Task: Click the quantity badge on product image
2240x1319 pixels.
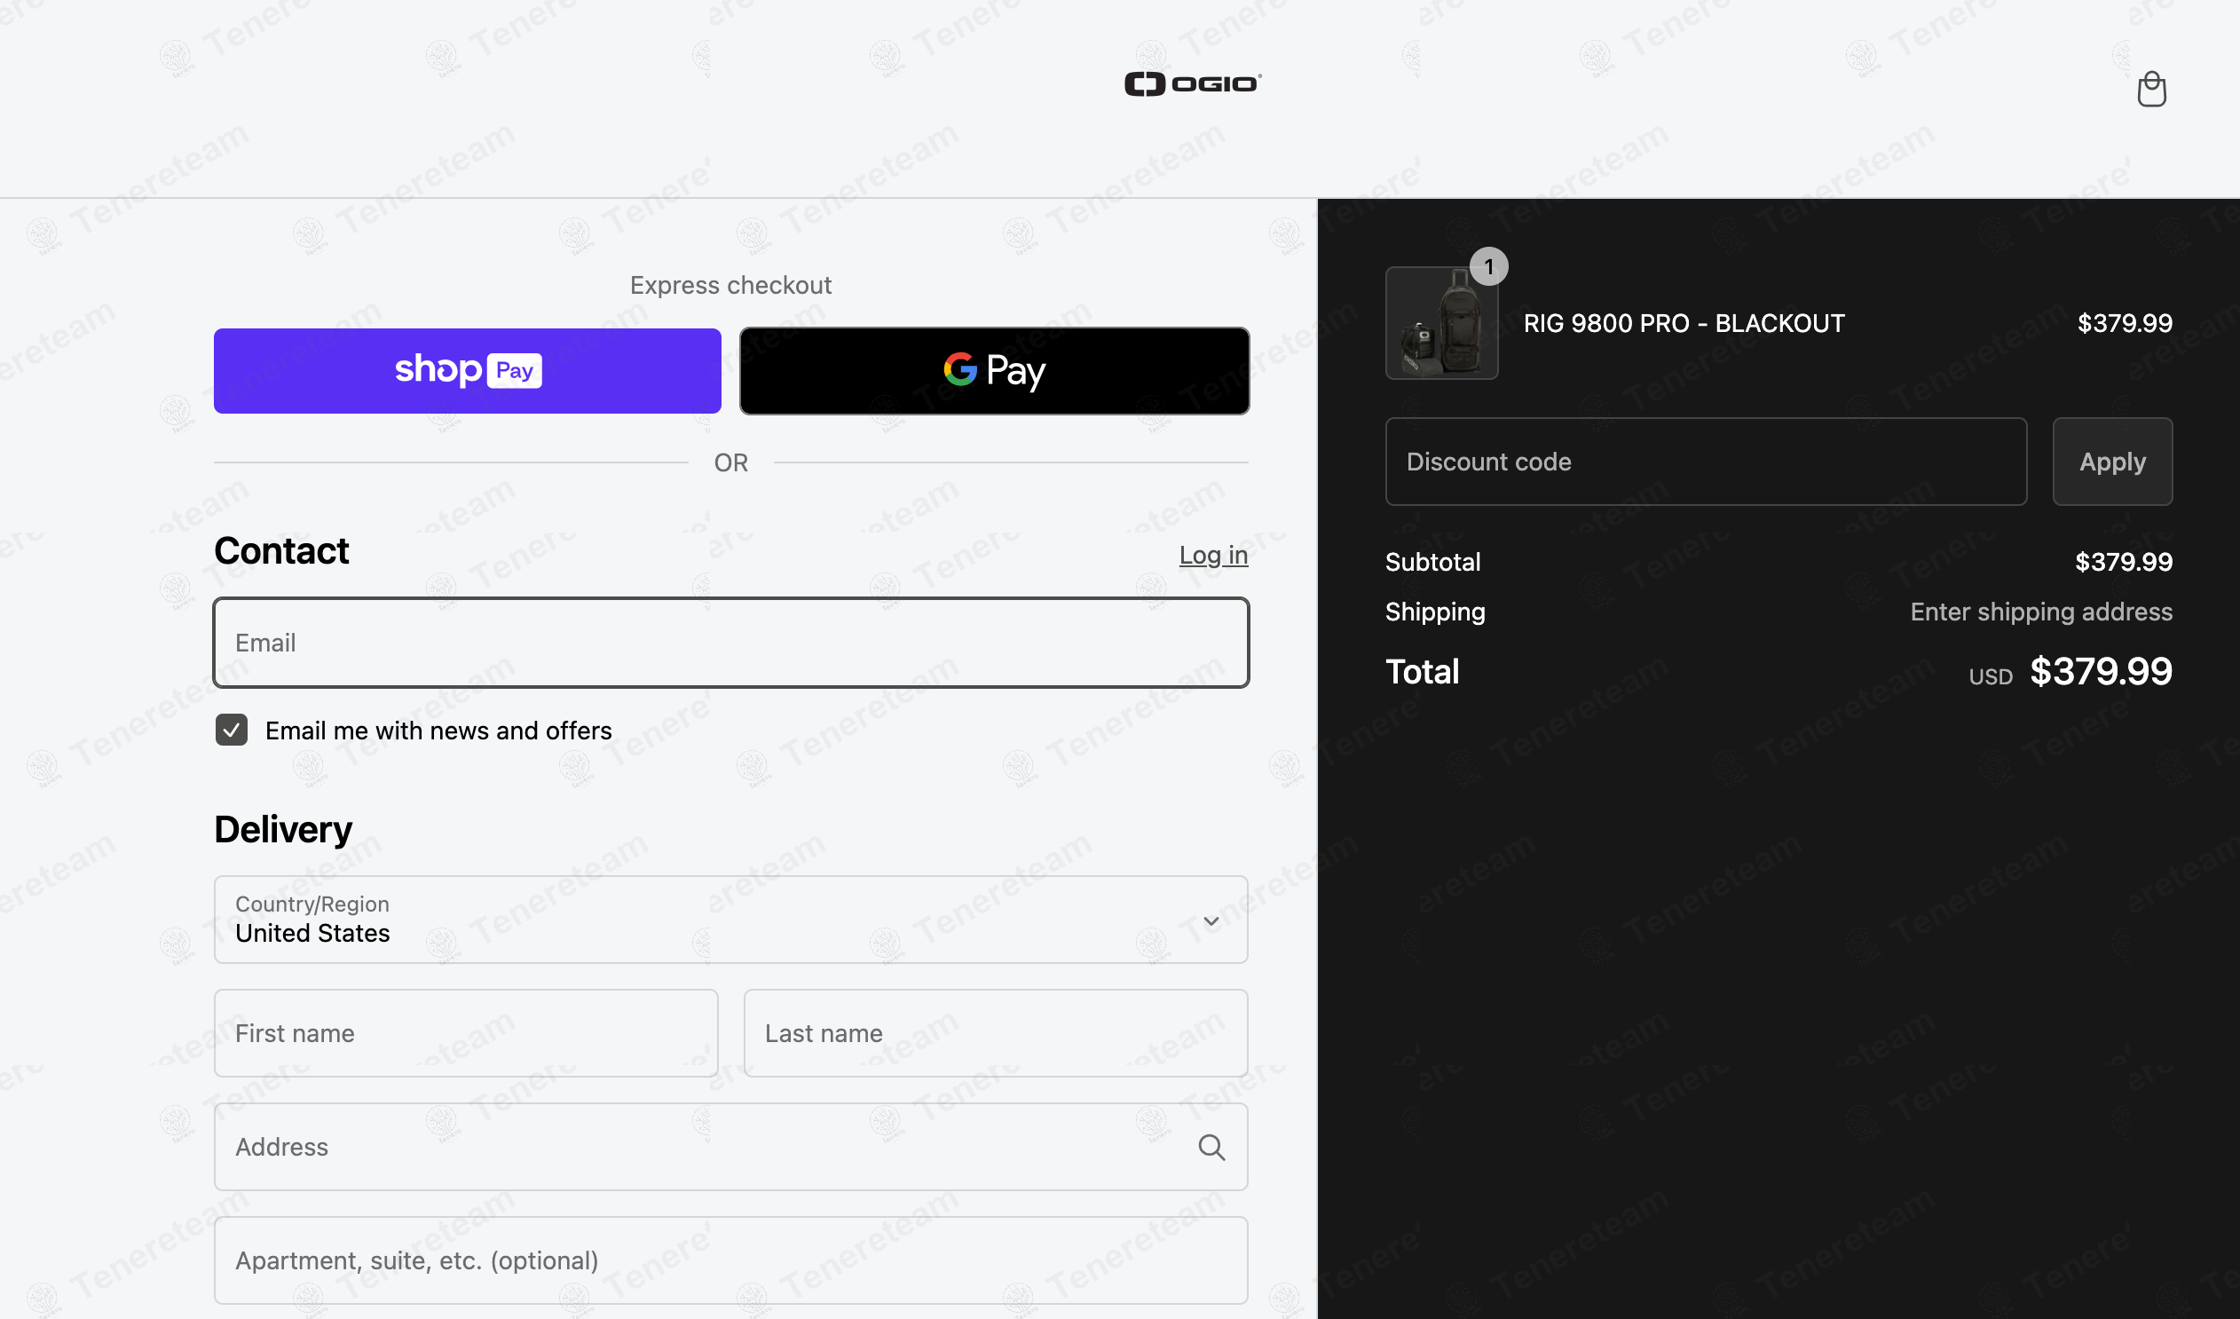Action: coord(1488,266)
